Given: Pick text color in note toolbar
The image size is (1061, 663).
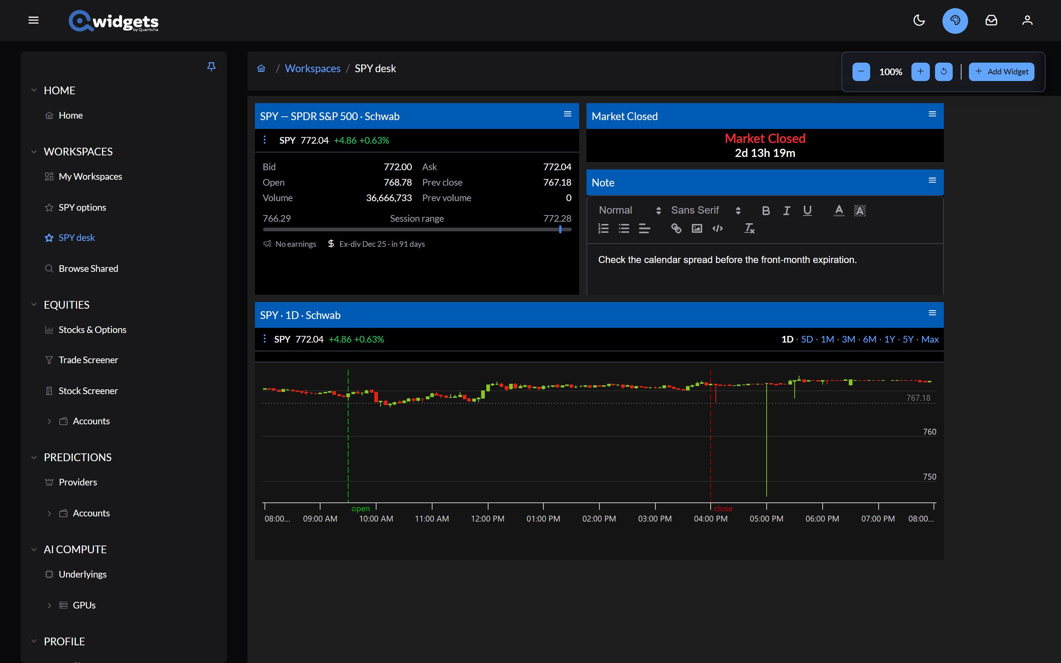Looking at the screenshot, I should [839, 210].
